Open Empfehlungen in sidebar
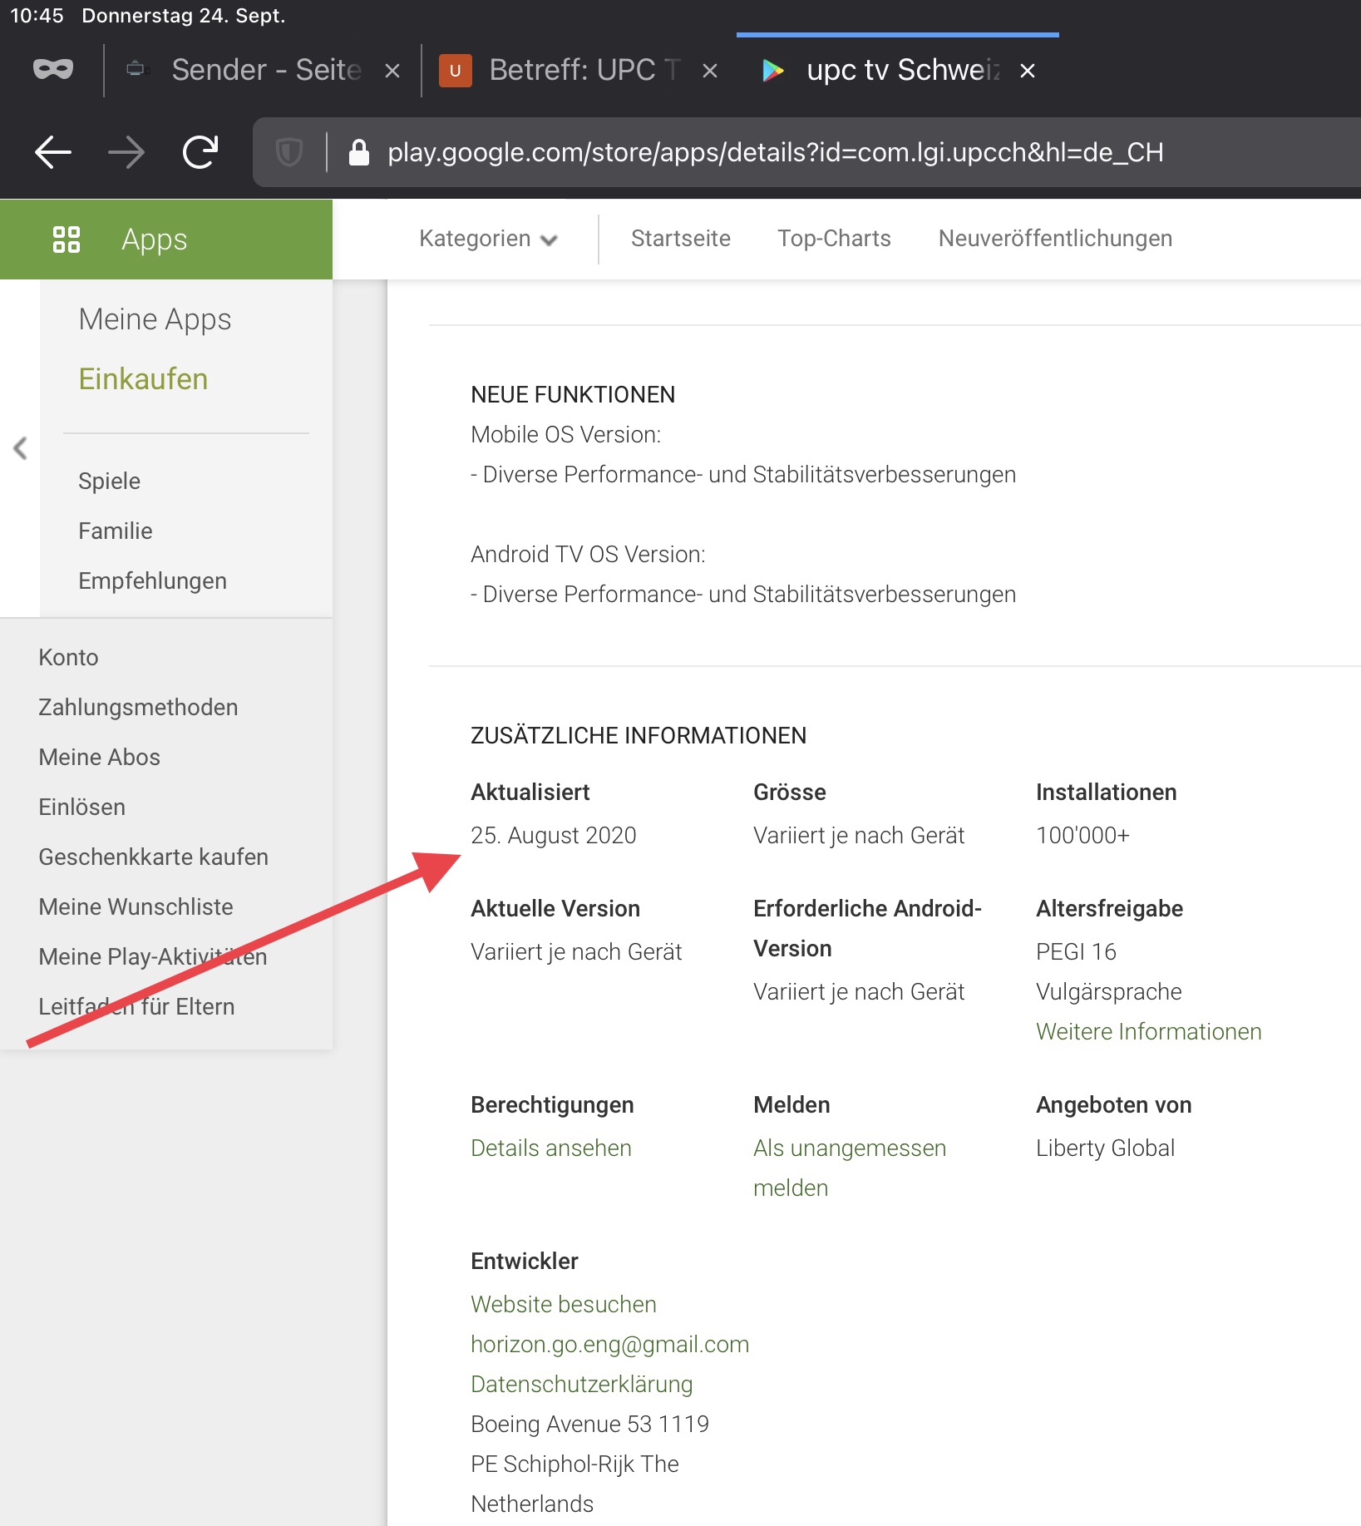 coord(152,581)
